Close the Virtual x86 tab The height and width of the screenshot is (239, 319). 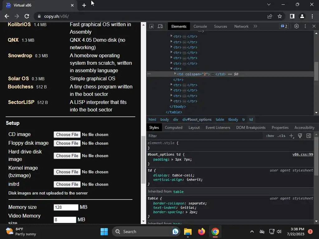[72, 5]
